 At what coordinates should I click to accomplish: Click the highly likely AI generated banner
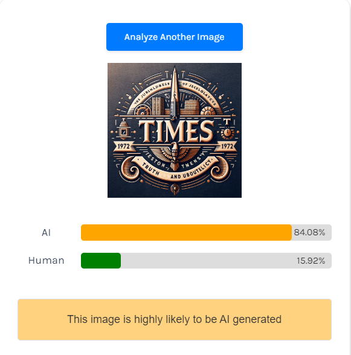click(x=175, y=319)
